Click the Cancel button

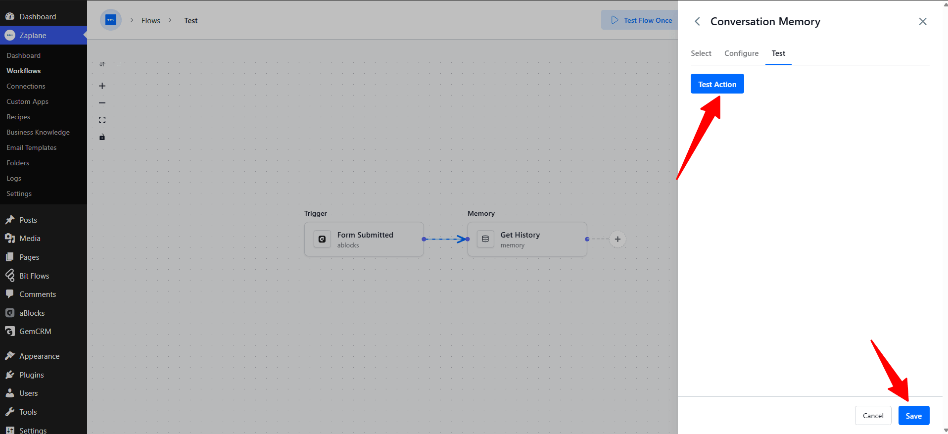coord(873,416)
